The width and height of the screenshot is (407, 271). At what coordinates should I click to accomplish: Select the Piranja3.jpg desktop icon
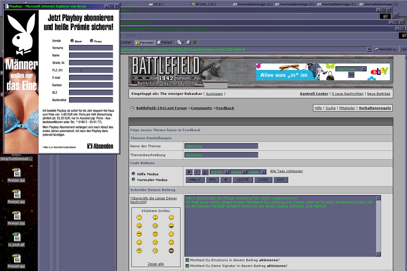coord(16,218)
